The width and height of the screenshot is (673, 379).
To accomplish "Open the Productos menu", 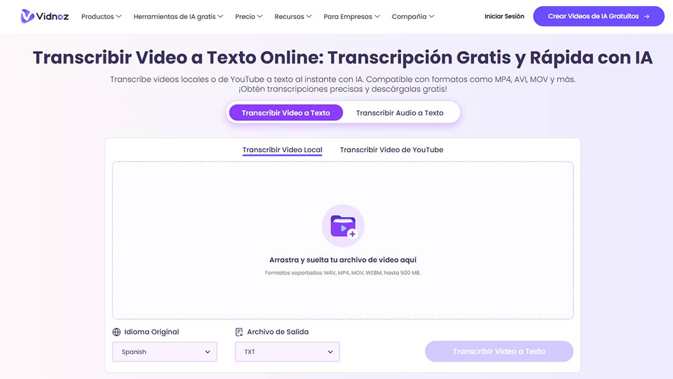I will point(102,16).
